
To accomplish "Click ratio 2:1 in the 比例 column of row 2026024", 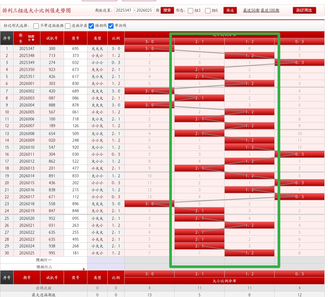I will click(116, 246).
